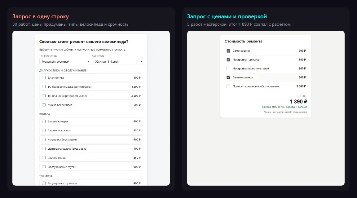Tick the Диагностика checkbox
Viewport: 357px width, 198px height.
point(44,77)
